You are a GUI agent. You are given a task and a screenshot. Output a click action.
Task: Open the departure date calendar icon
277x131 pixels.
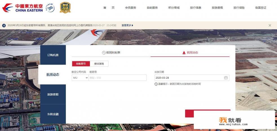[x=226, y=78]
